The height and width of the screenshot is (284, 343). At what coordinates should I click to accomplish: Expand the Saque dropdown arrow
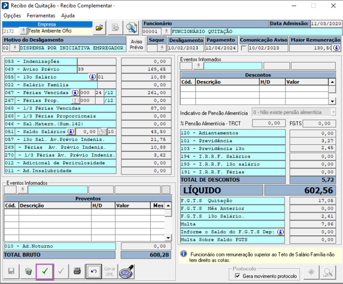161,48
